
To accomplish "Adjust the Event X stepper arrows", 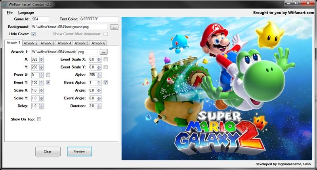I will [42, 75].
